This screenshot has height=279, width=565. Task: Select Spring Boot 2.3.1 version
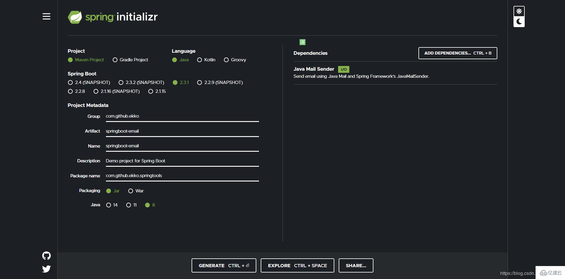click(181, 82)
